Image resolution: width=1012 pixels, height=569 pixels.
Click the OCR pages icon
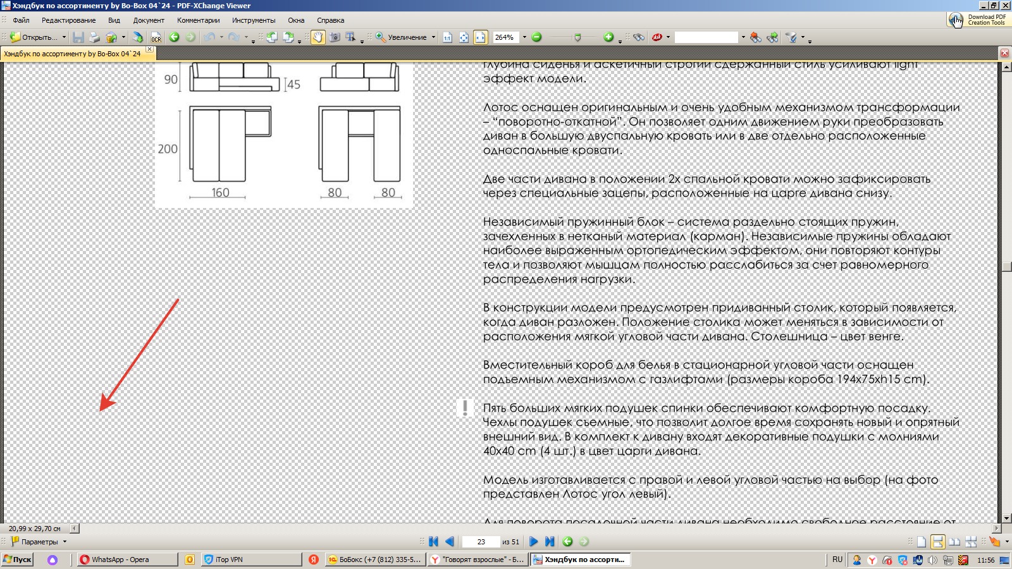pos(156,37)
